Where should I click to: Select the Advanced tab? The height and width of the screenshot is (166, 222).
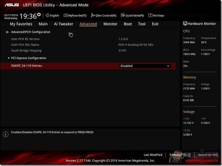[x=88, y=24]
